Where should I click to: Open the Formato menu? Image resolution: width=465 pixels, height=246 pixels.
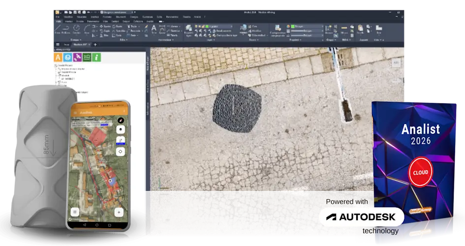(x=107, y=17)
